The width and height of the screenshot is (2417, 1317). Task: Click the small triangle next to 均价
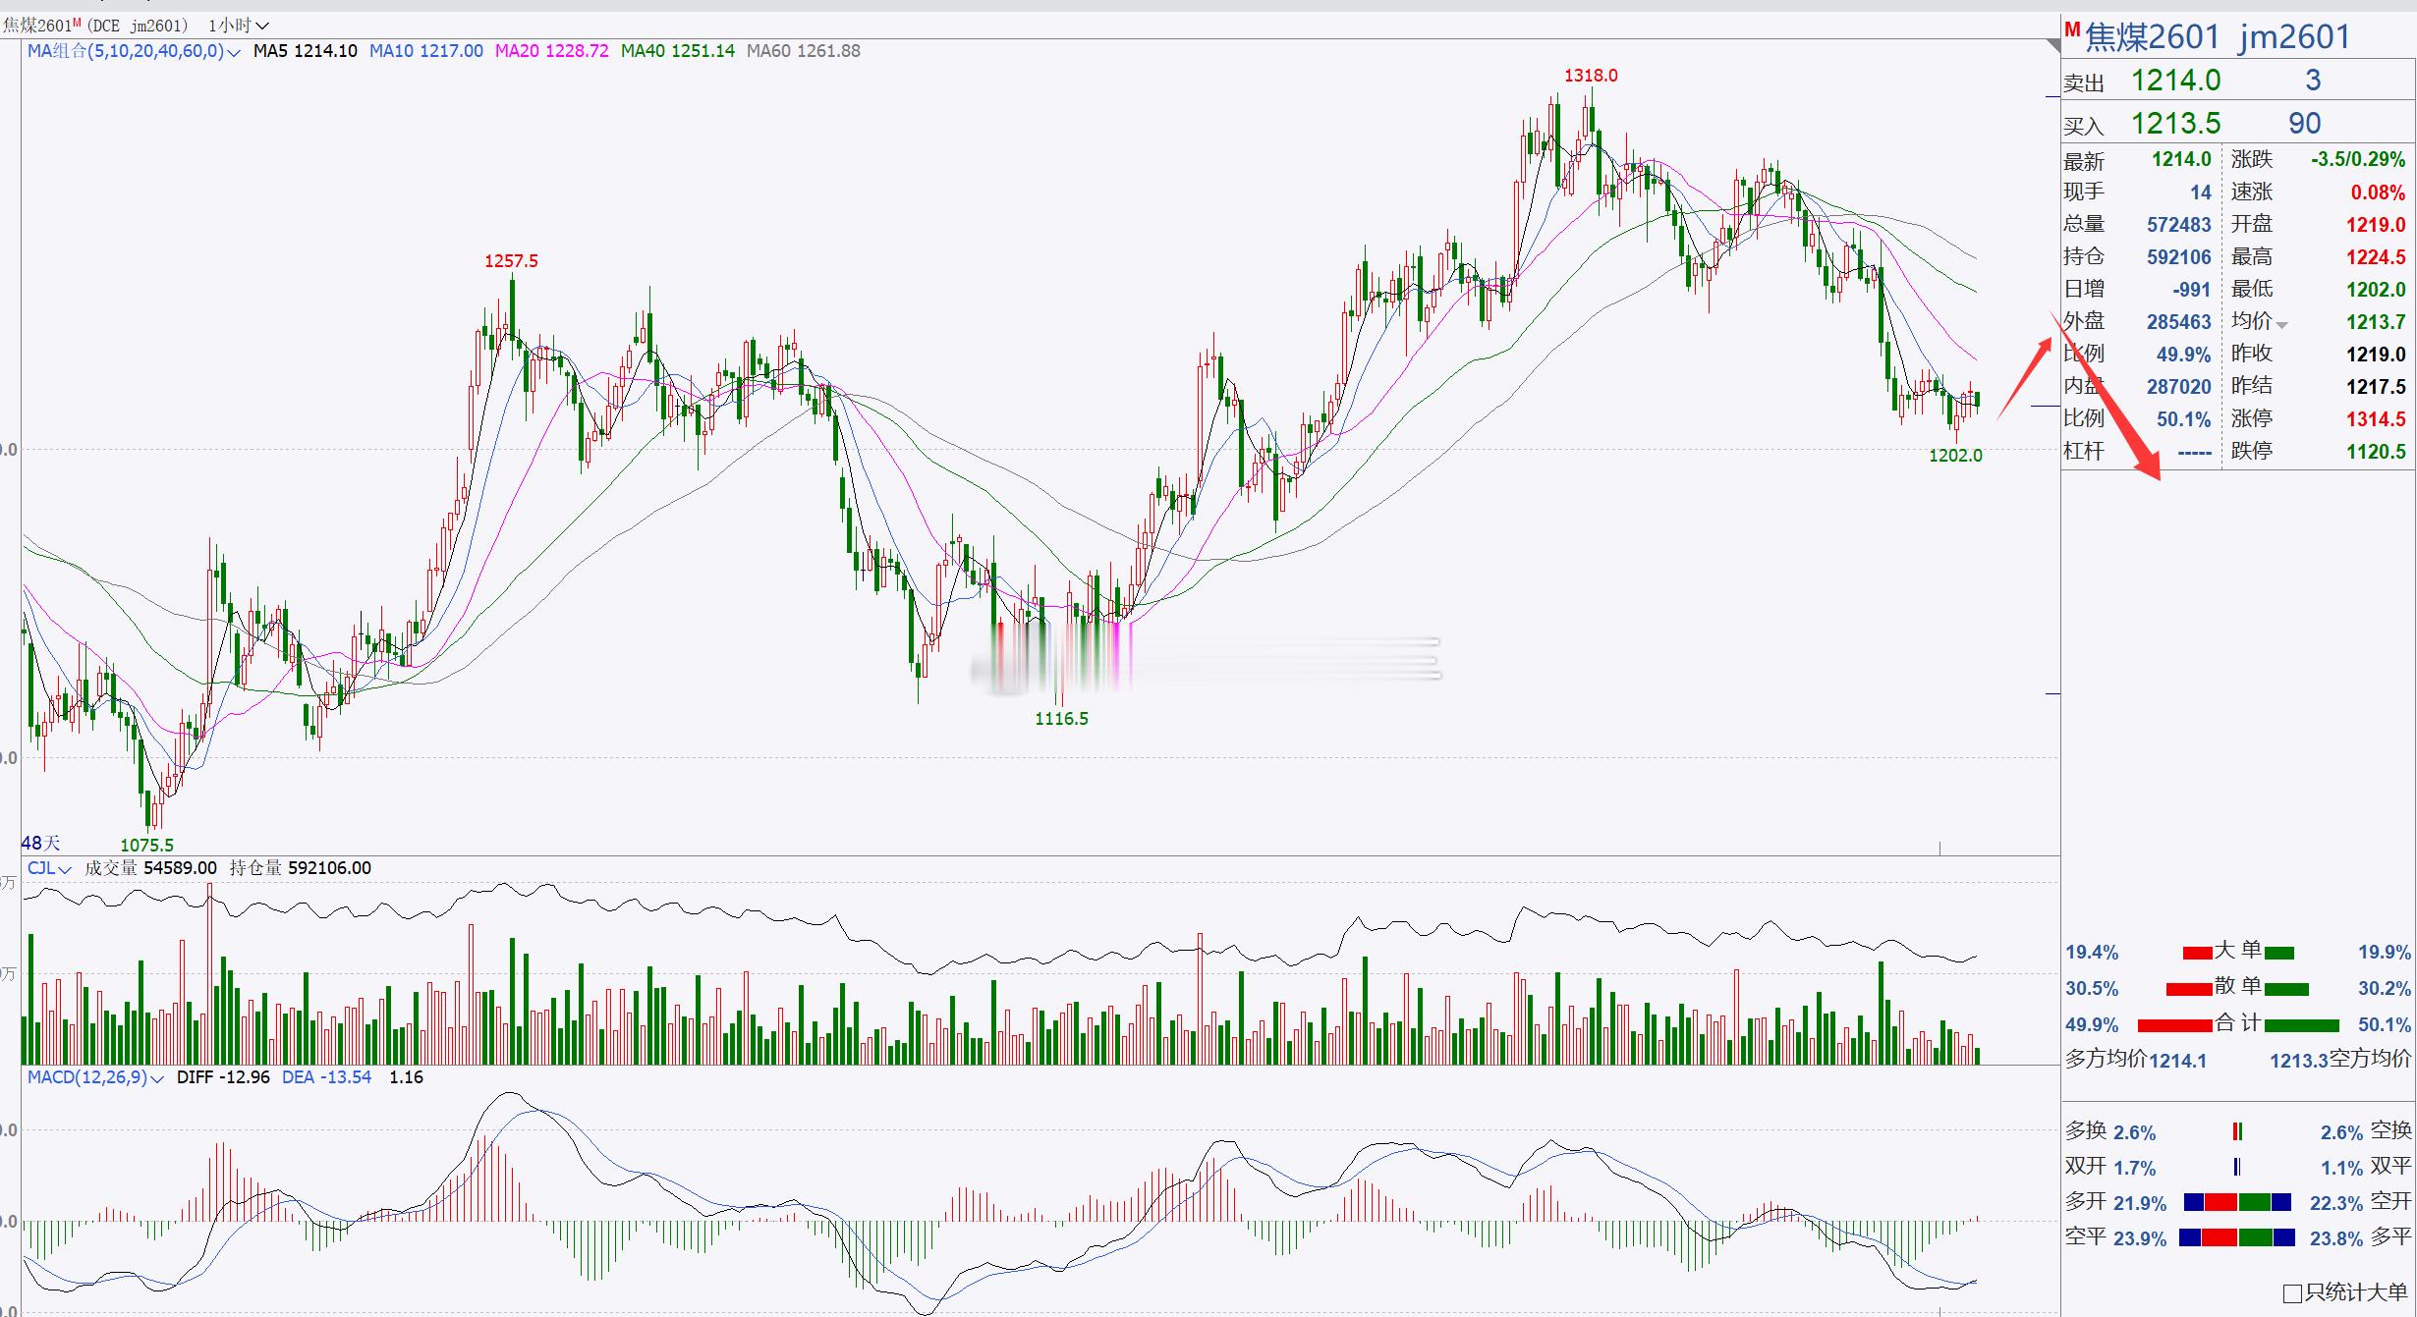coord(2282,325)
